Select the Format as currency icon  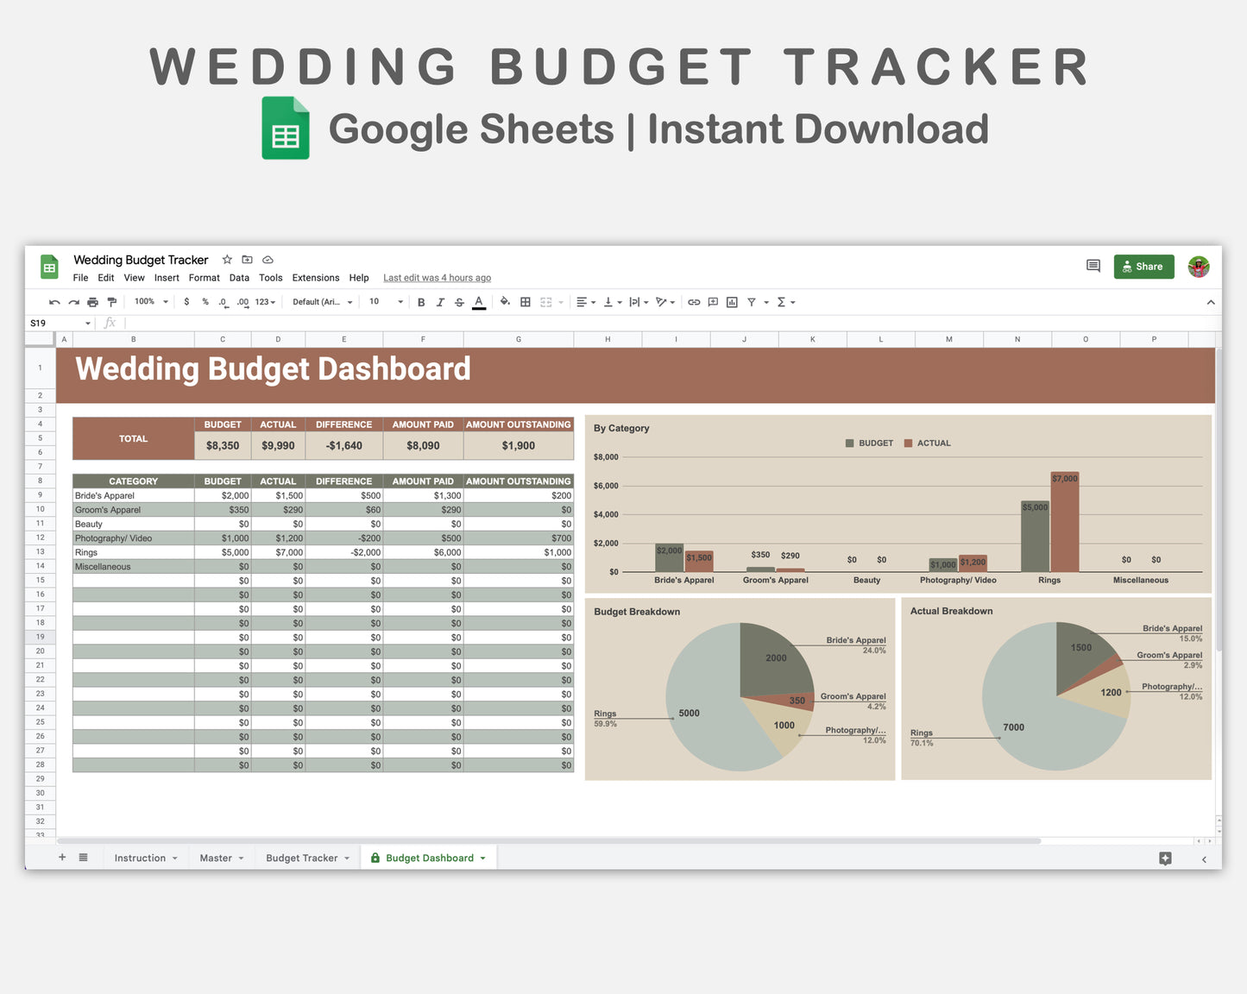(186, 302)
